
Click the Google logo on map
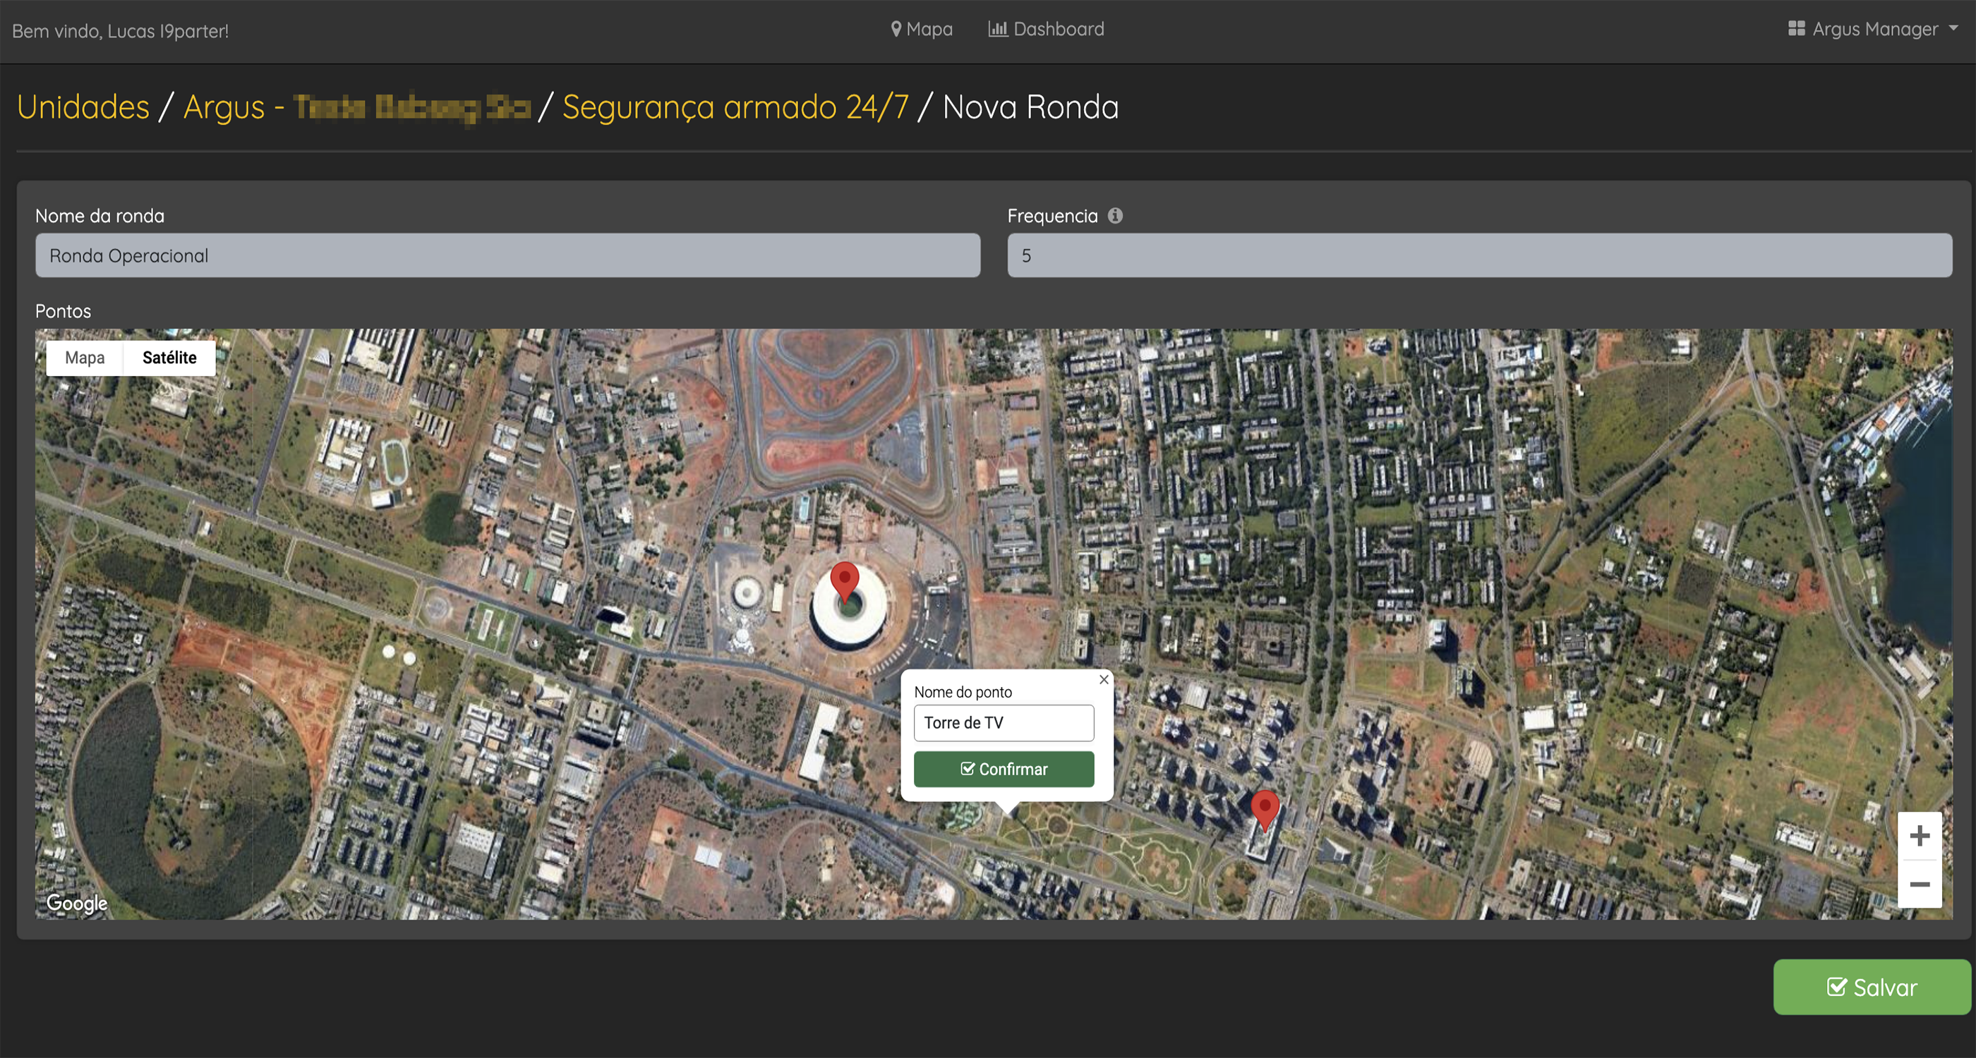click(x=77, y=903)
